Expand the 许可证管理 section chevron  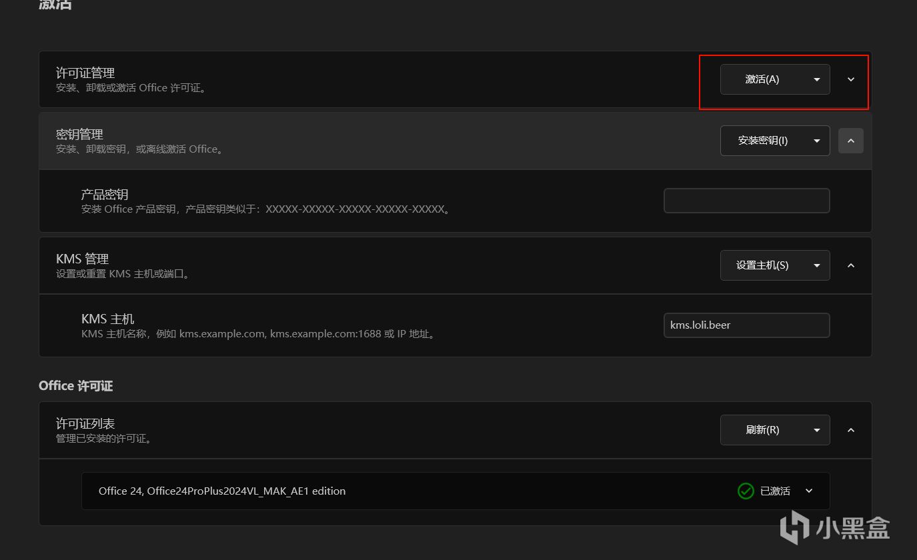tap(851, 79)
